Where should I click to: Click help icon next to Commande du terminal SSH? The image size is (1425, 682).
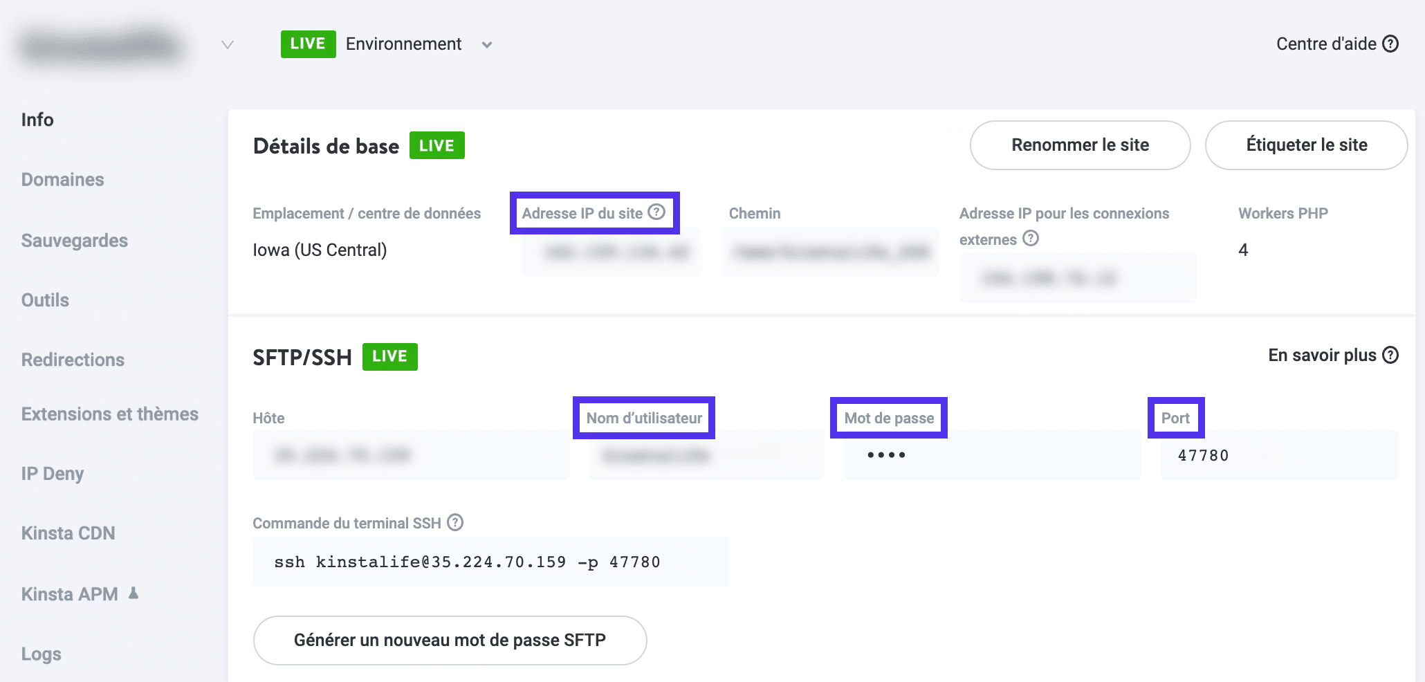(455, 523)
